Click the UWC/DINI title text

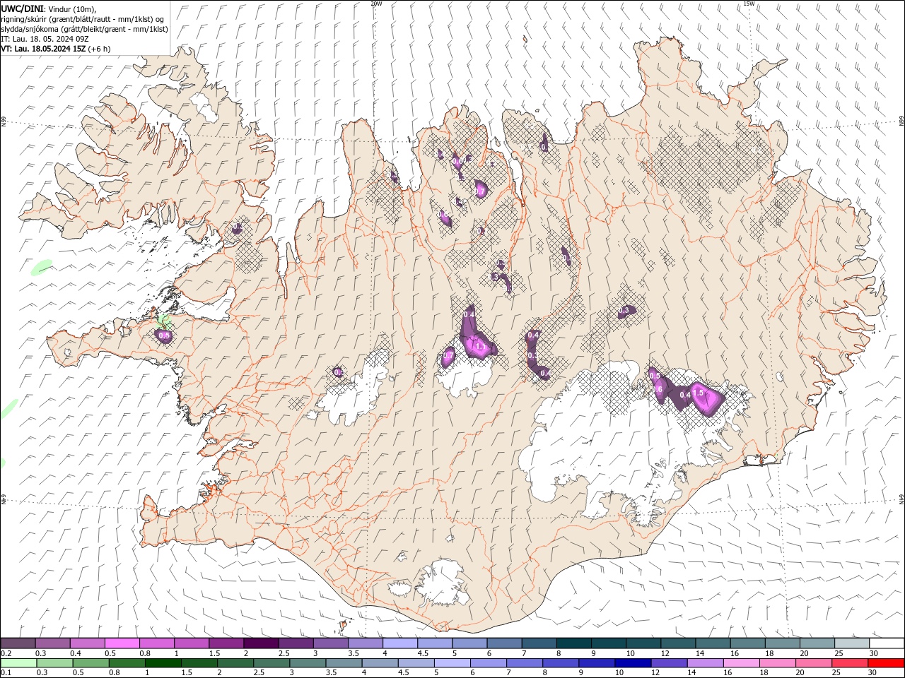tap(22, 8)
